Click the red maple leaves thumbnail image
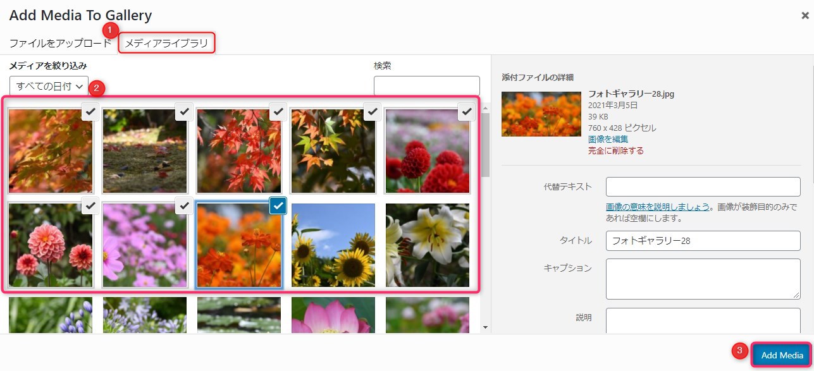Screen dimensions: 814x371 click(x=239, y=151)
